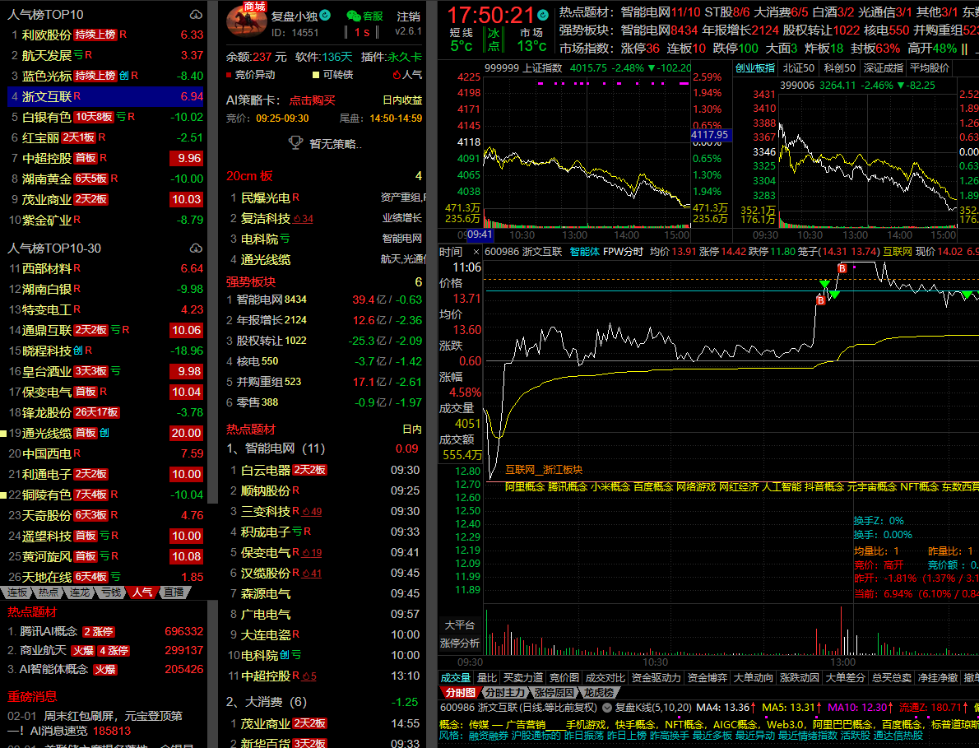Click the trophy icon next to 暂无策略
This screenshot has width=979, height=748.
pyautogui.click(x=295, y=142)
